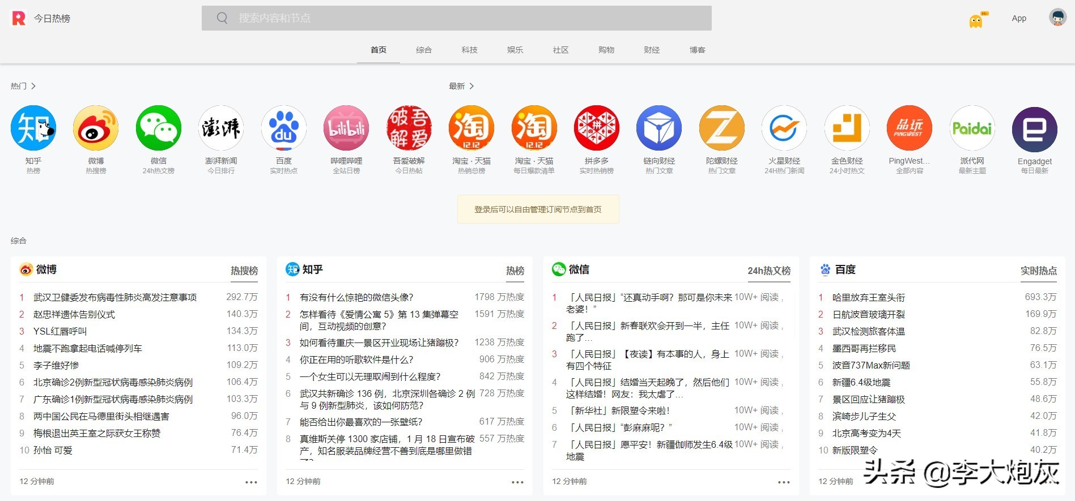Click the search magnifier icon

pyautogui.click(x=222, y=18)
